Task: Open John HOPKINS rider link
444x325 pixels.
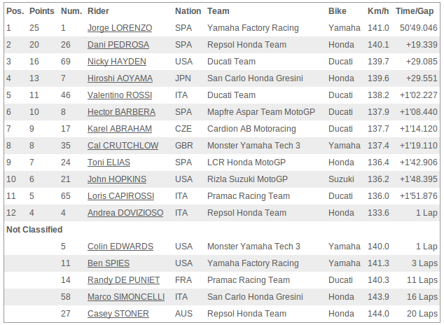Action: coord(117,179)
